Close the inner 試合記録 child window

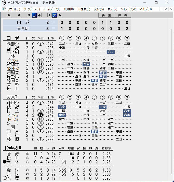tap(171, 9)
